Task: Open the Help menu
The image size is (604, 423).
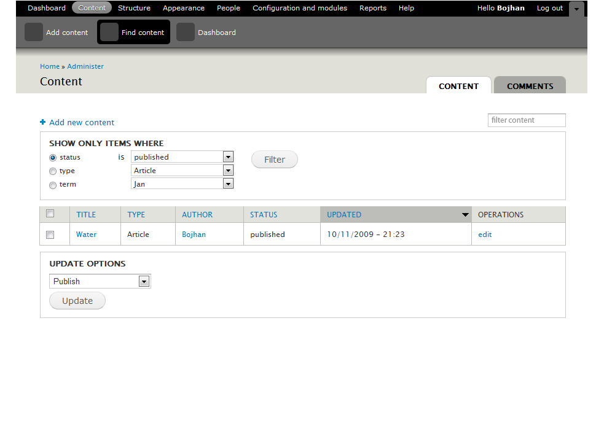Action: coord(406,8)
